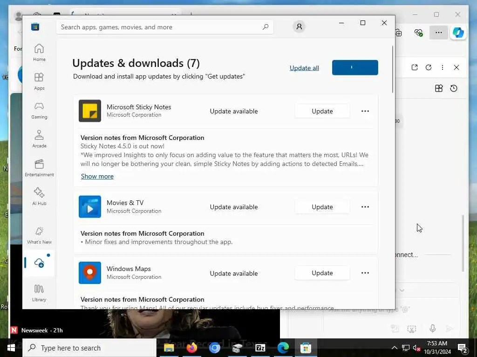Viewport: 477px width, 357px height.
Task: Refresh the Edge sidebar pane
Action: click(429, 67)
